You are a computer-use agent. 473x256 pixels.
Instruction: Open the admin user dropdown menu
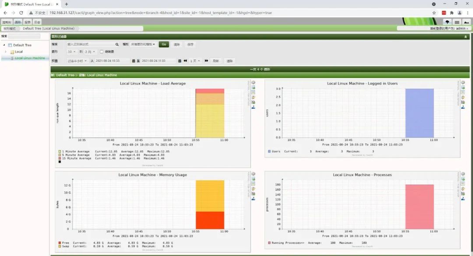click(449, 28)
